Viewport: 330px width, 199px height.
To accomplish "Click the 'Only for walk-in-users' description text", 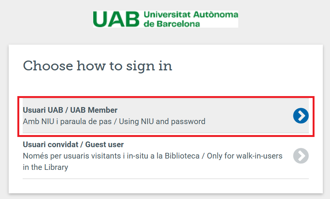I will pos(245,156).
